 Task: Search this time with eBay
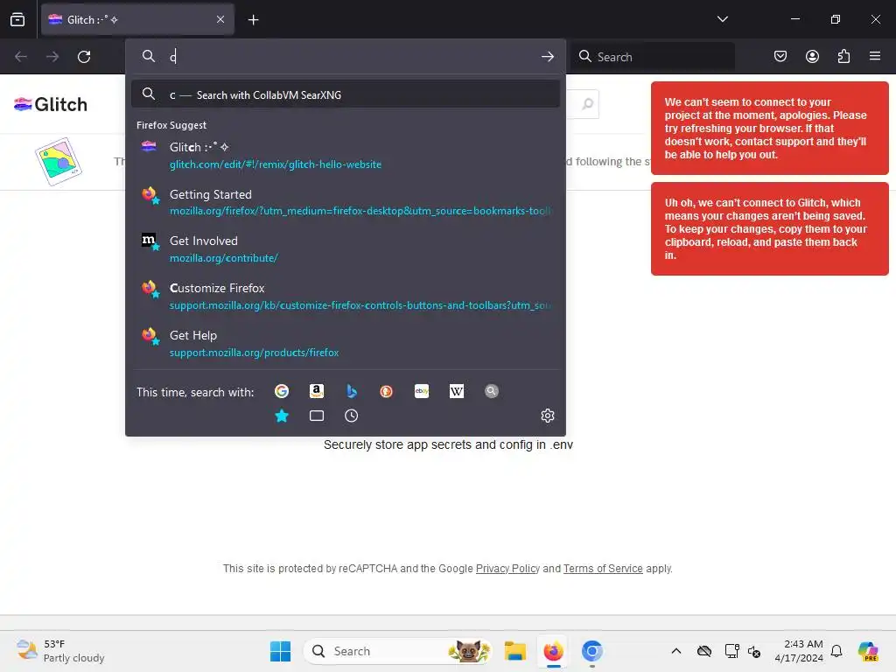point(422,391)
